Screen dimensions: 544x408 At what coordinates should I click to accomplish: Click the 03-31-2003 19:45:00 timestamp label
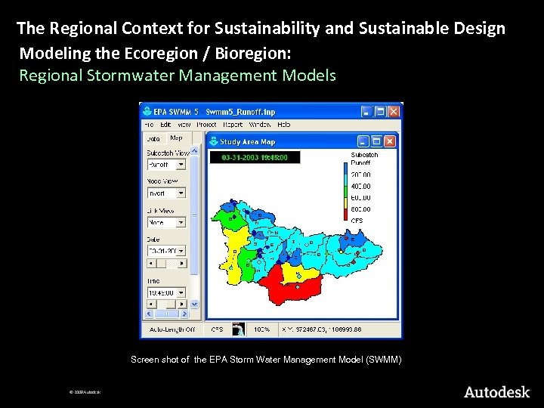(x=255, y=157)
